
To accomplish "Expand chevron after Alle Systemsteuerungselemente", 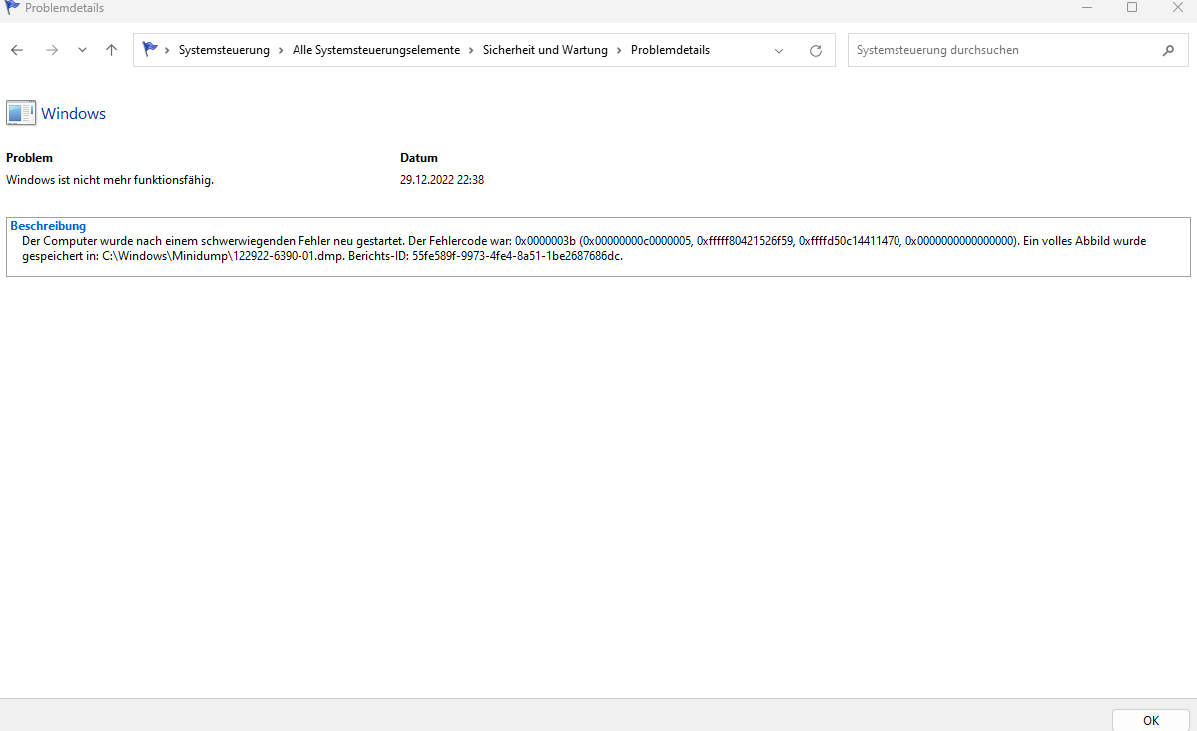I will click(x=472, y=50).
